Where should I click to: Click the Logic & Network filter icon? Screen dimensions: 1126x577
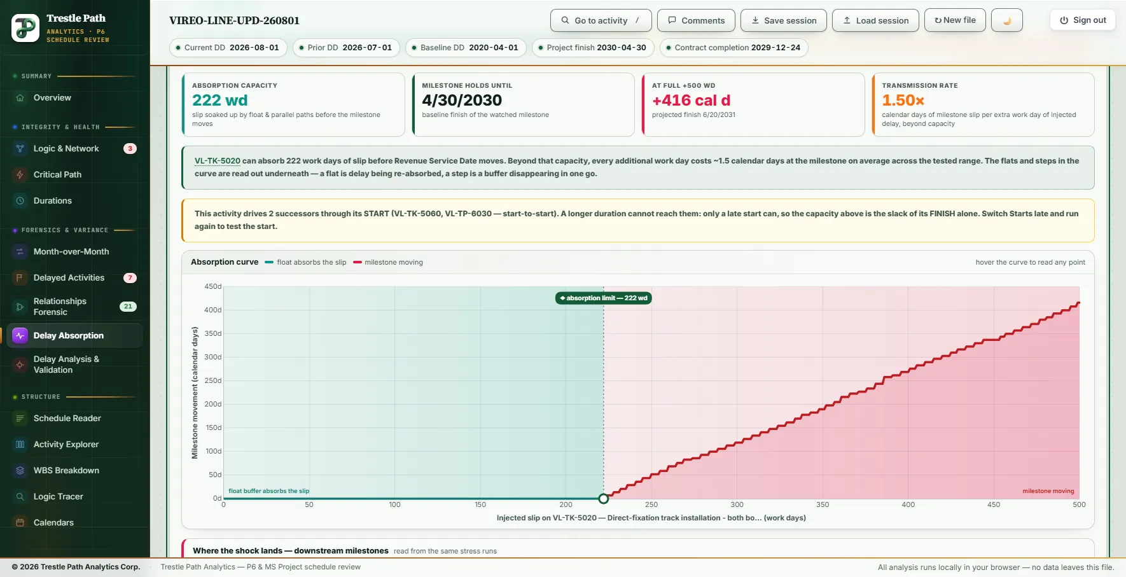click(20, 149)
